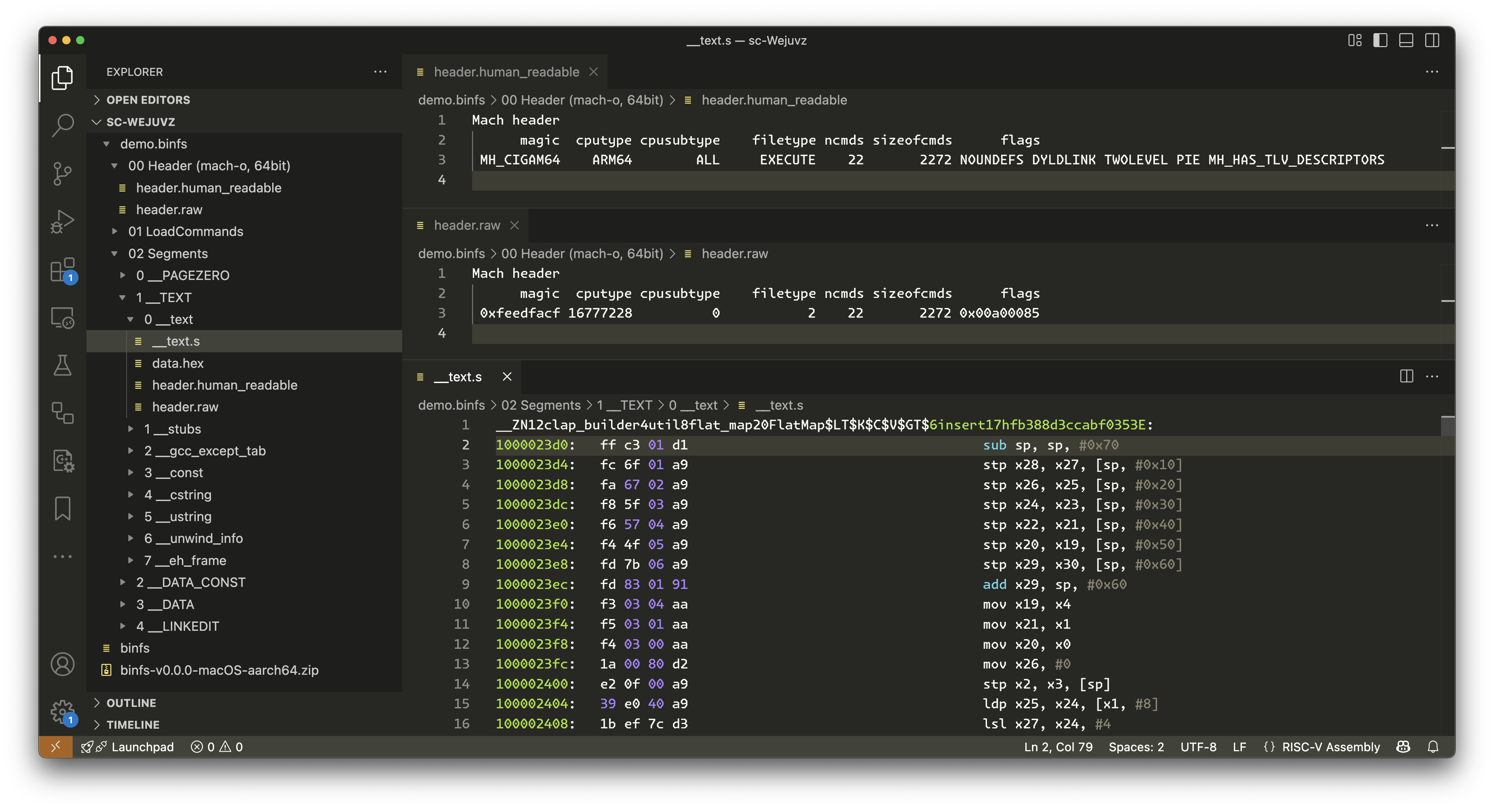The image size is (1494, 809).
Task: Close the header.raw tab
Action: click(514, 225)
